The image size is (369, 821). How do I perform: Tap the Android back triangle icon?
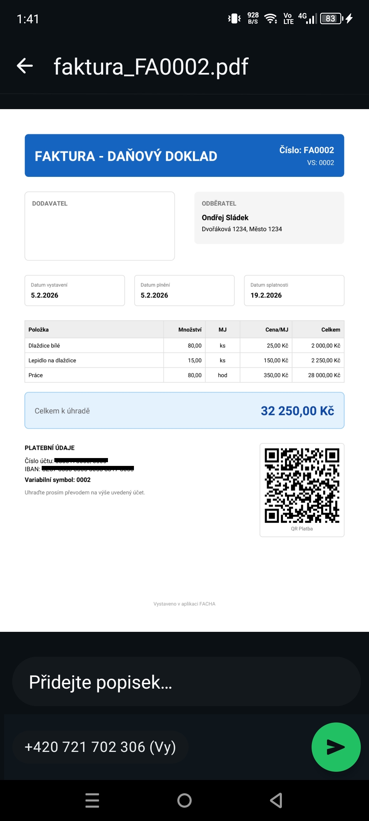[x=276, y=800]
